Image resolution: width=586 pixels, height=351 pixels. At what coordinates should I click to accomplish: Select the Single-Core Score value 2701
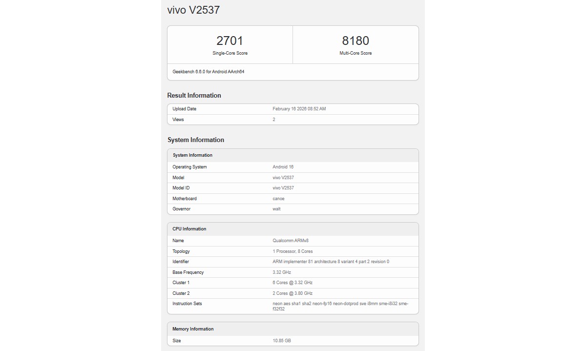[x=230, y=41]
